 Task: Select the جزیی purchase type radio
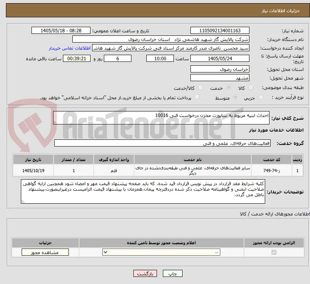pos(261,97)
